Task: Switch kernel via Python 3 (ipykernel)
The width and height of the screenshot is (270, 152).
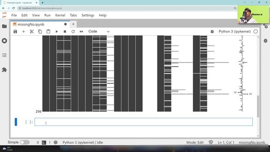Action: click(235, 32)
